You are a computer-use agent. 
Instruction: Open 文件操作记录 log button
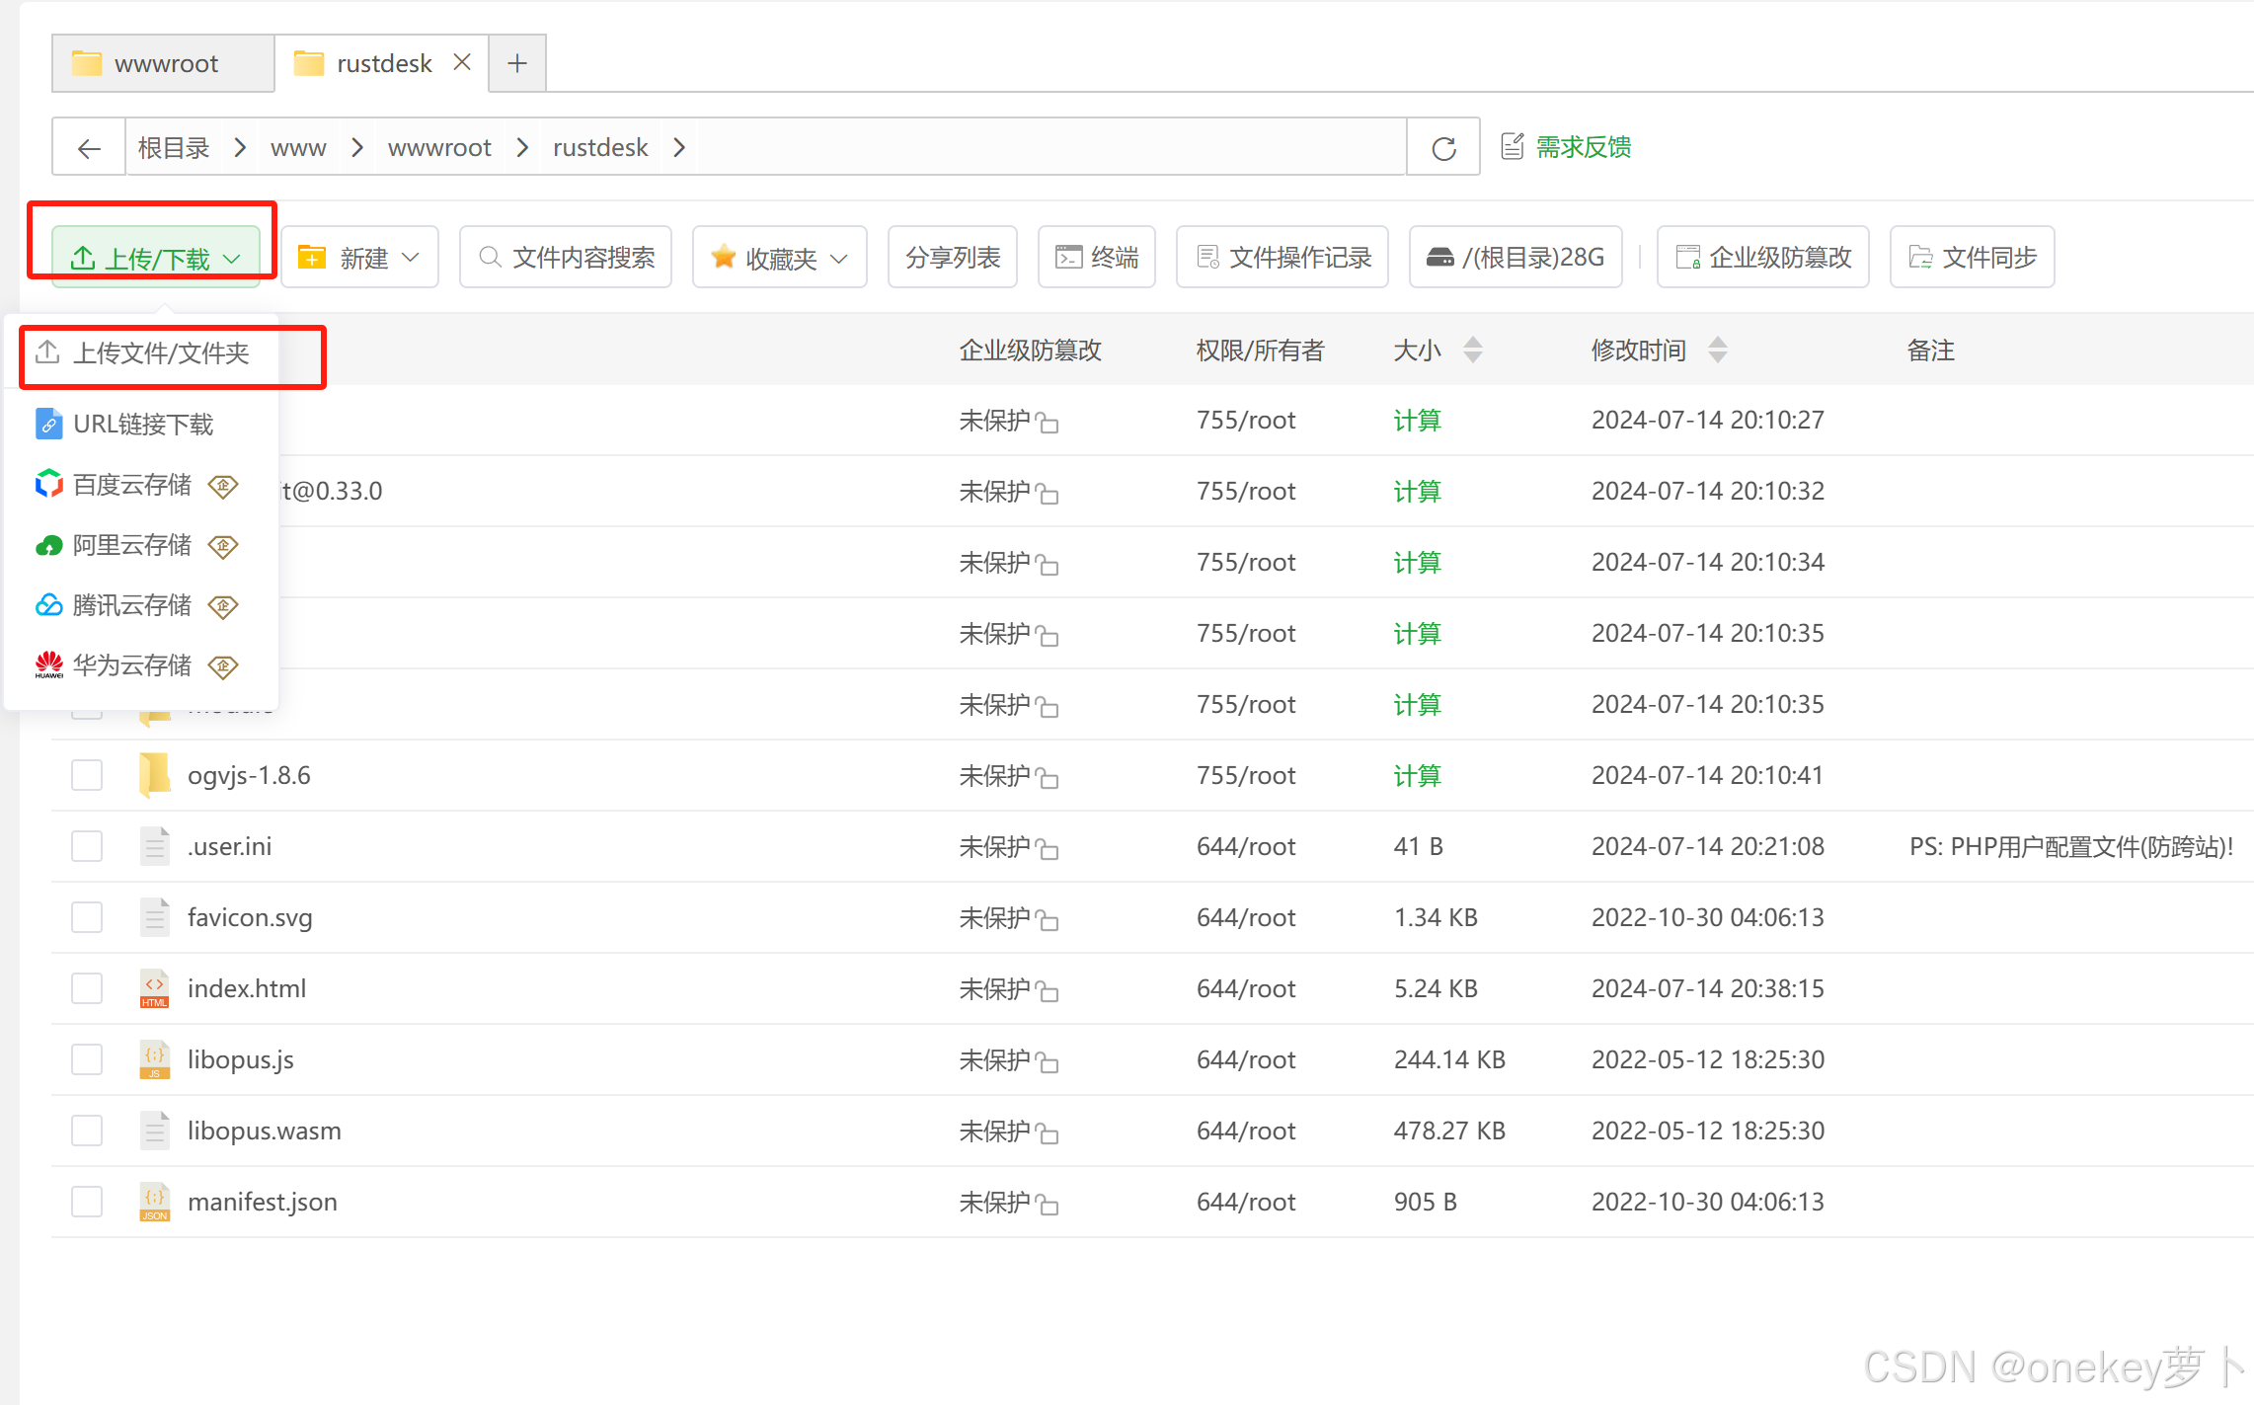point(1282,258)
